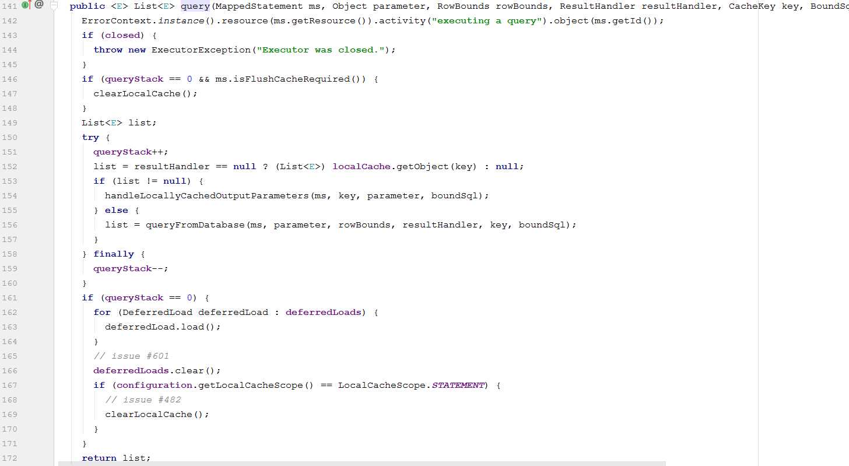The width and height of the screenshot is (849, 466).
Task: Click the "Executor was closed." string
Action: tap(321, 50)
